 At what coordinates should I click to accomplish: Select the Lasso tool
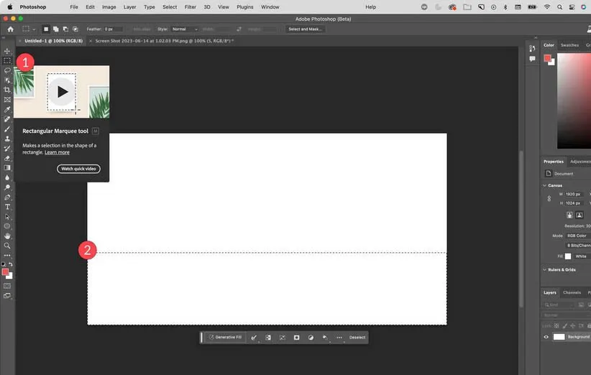(x=7, y=70)
